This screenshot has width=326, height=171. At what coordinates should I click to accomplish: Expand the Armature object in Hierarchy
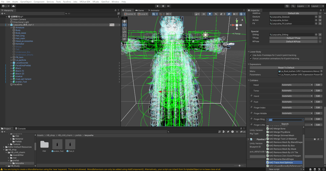tap(11, 28)
